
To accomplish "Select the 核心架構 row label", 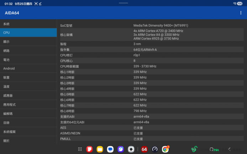I will click(x=66, y=35).
